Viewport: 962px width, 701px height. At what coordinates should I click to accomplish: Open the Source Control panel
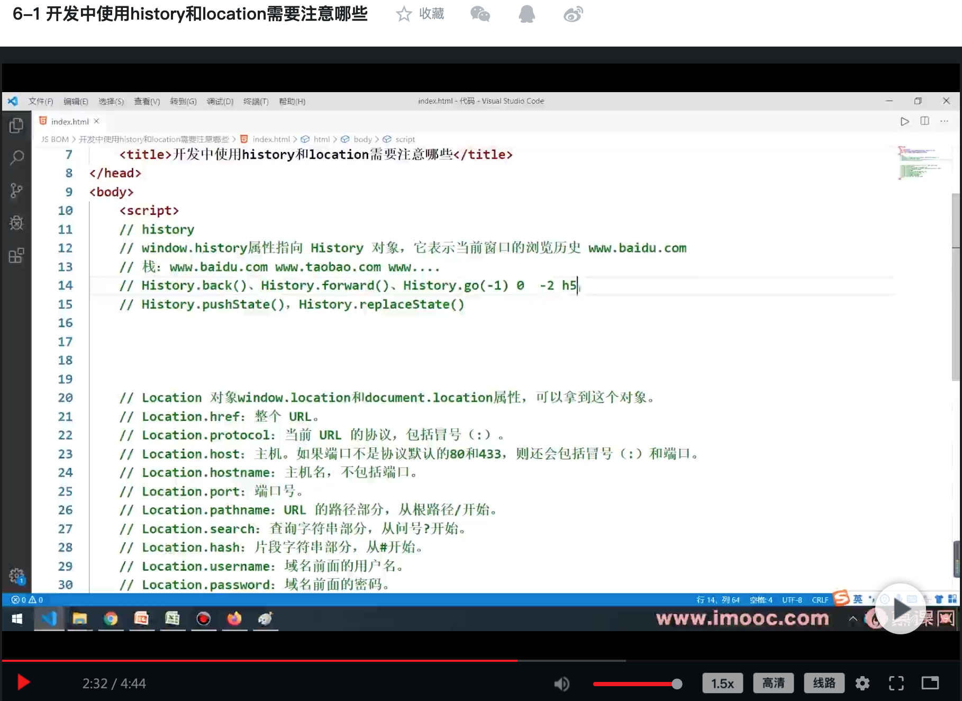click(16, 190)
